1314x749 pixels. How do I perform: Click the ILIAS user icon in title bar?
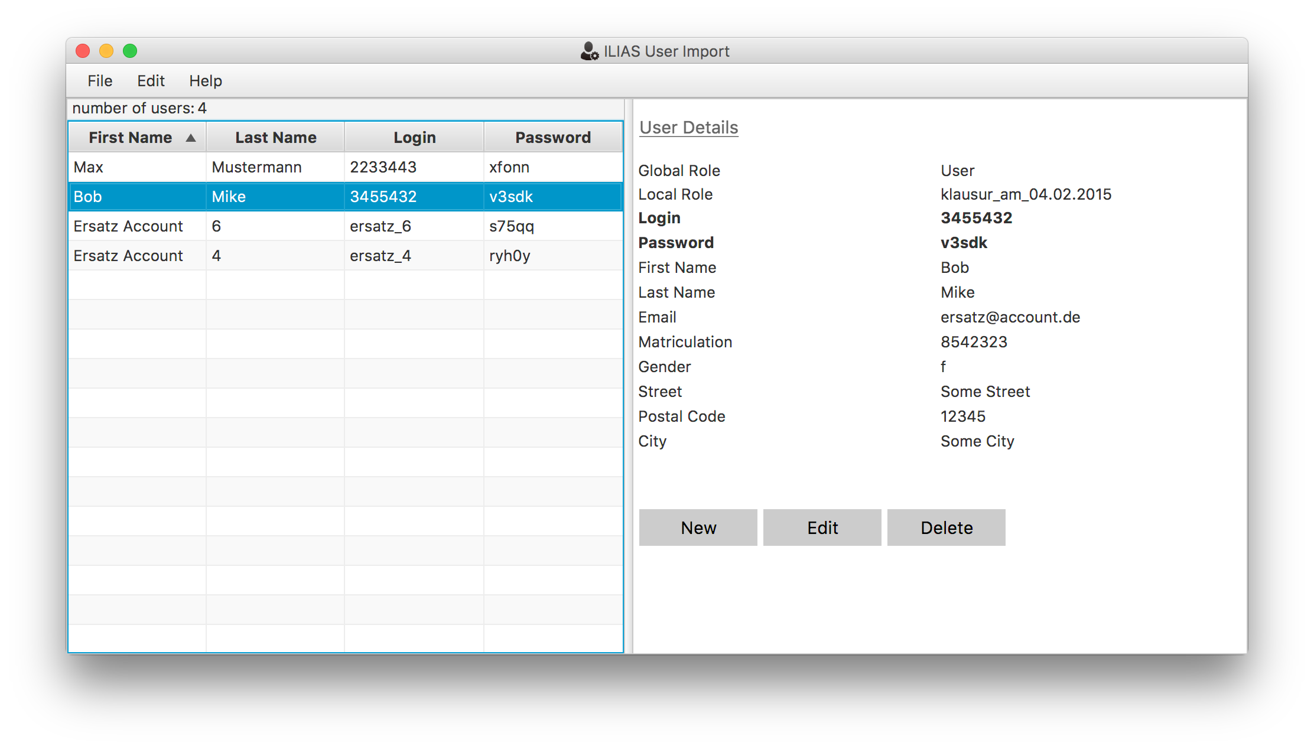[x=589, y=51]
